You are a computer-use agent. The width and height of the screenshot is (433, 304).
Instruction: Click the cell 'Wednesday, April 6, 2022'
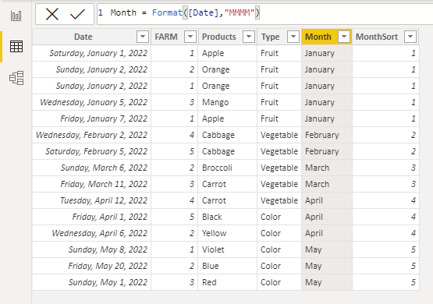coord(92,233)
